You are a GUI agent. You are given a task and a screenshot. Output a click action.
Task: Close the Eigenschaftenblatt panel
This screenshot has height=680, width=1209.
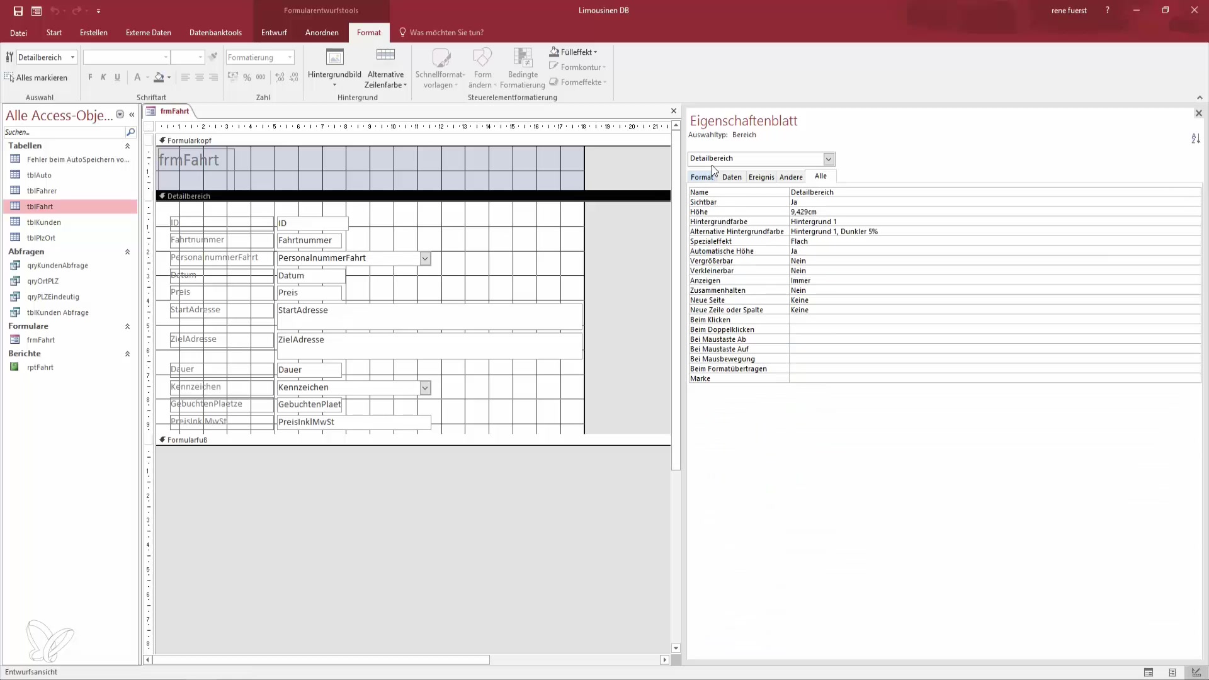1198,113
